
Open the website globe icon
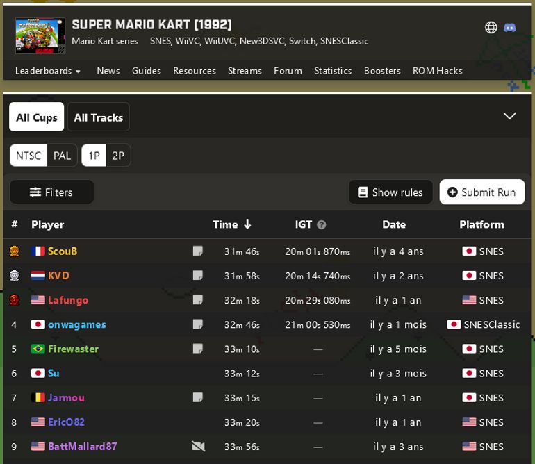click(x=491, y=27)
